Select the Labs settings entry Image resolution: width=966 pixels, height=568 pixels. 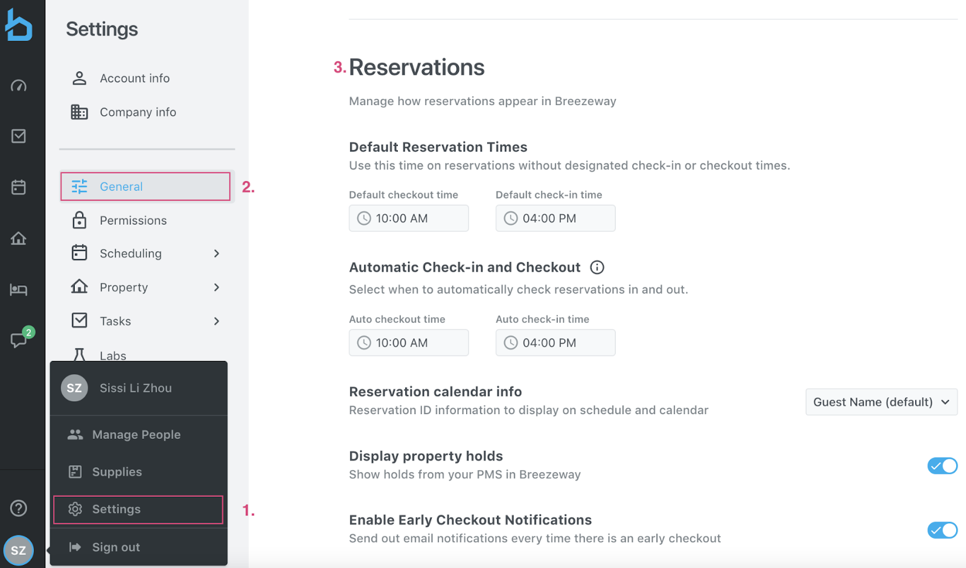(x=113, y=355)
